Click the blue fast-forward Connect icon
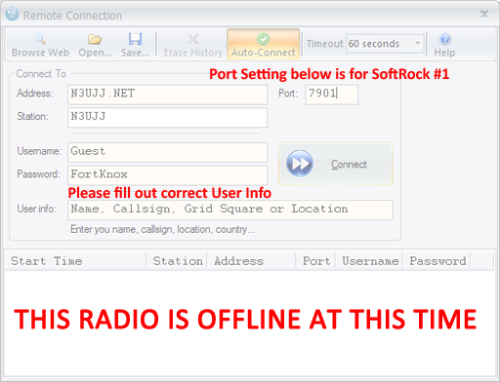The height and width of the screenshot is (382, 500). 300,164
